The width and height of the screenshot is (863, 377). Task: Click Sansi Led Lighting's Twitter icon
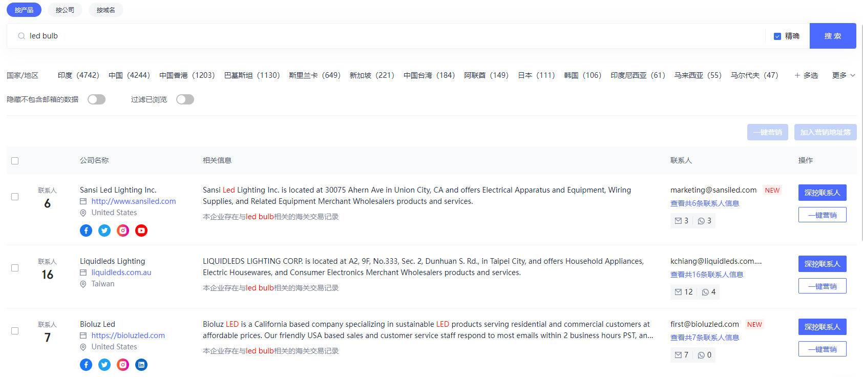coord(104,231)
